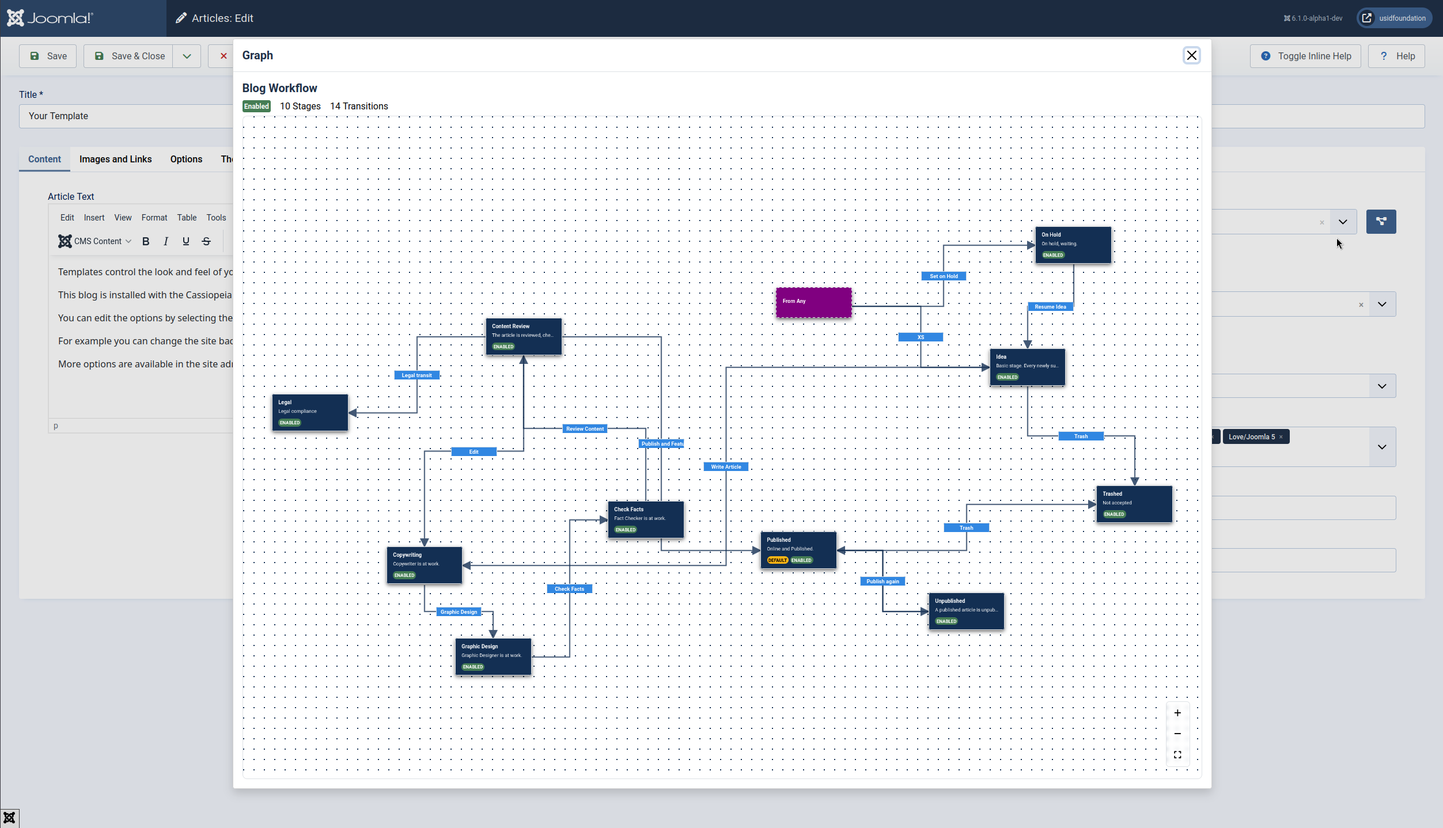Screen dimensions: 1443x828
Task: Click Save & Close
Action: pos(128,55)
